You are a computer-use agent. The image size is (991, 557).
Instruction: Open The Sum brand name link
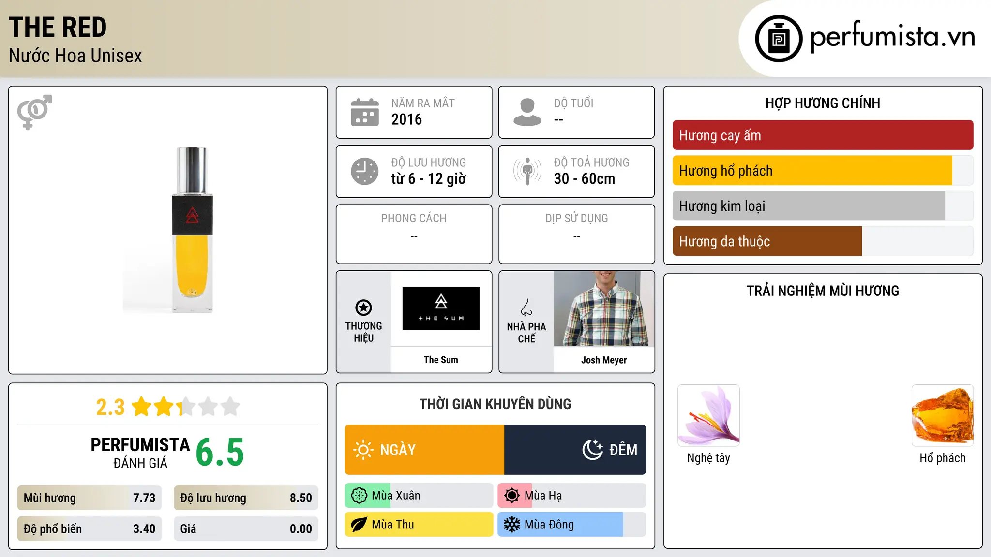[441, 360]
